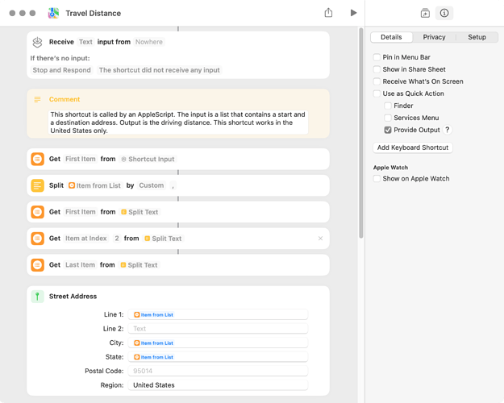Open First Item selector for Shortcut Input

click(x=81, y=159)
